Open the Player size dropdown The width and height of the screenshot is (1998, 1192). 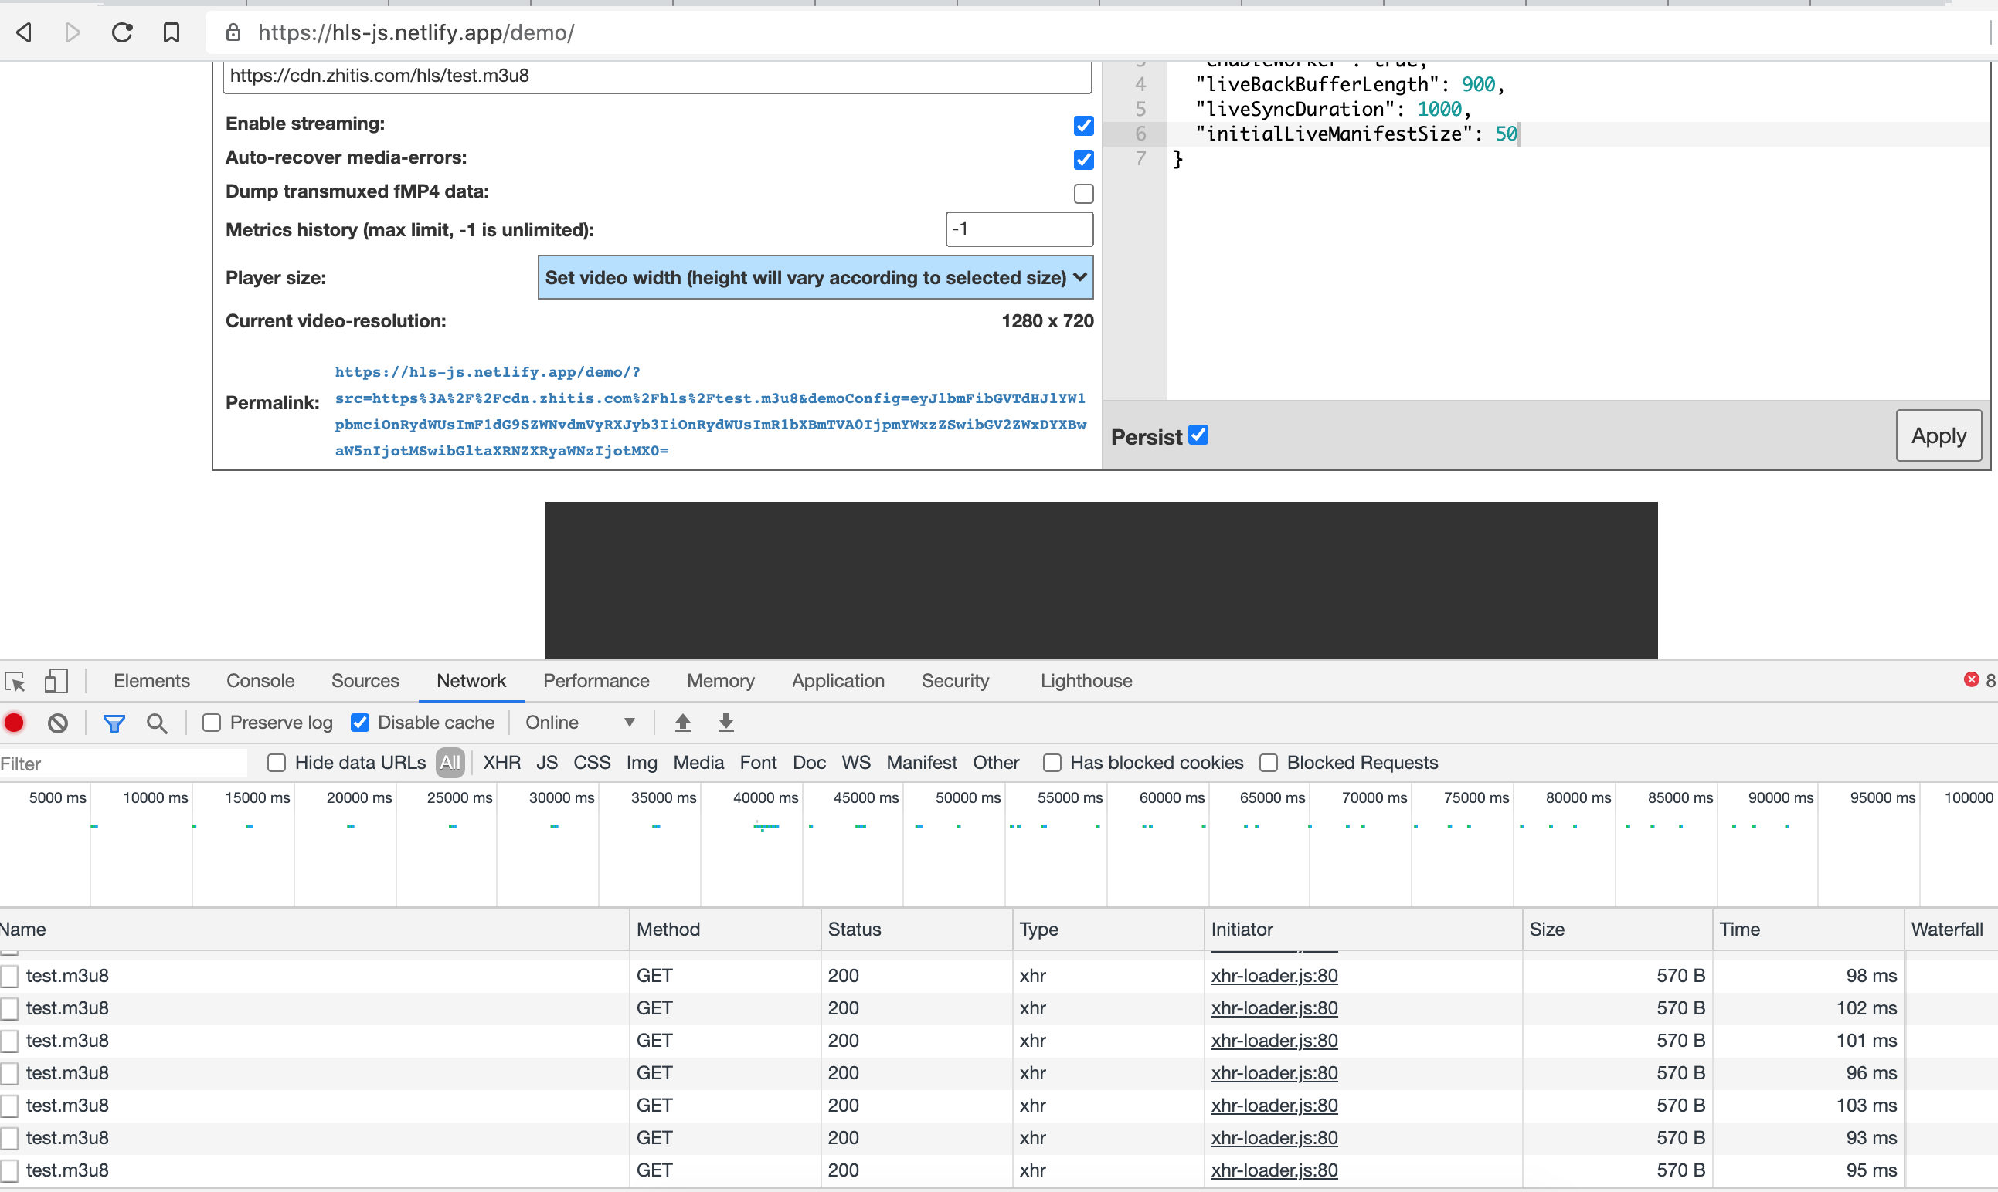[x=815, y=277]
